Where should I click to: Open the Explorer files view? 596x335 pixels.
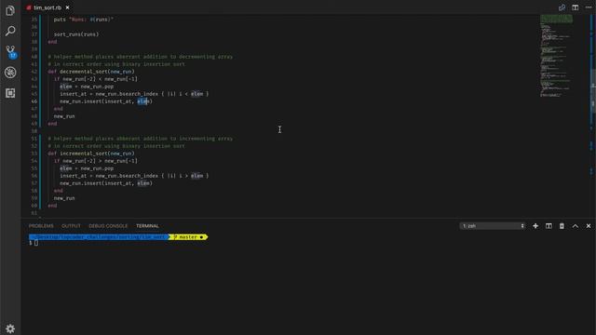pos(10,10)
